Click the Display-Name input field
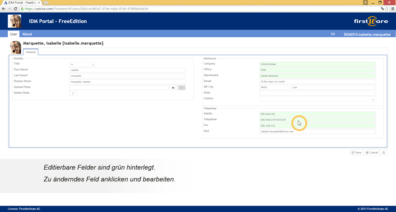The width and height of the screenshot is (396, 212). coord(127,82)
